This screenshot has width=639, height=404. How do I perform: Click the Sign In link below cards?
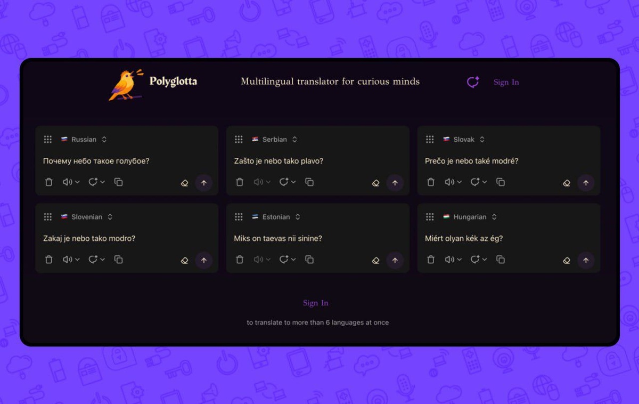coord(316,303)
